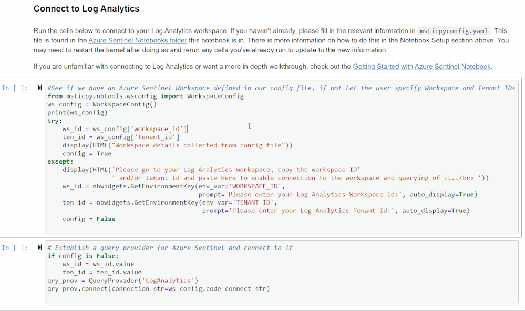Image resolution: width=525 pixels, height=311 pixels.
Task: Click the 'Log Analytics Tenant Id:' prompt string
Action: [312, 211]
